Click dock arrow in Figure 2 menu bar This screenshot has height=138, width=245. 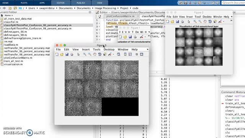pyautogui.click(x=232, y=16)
